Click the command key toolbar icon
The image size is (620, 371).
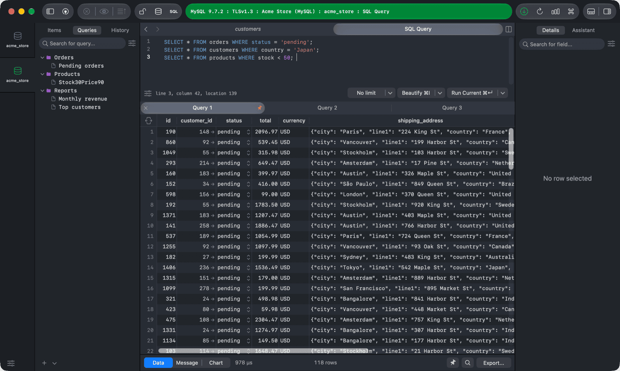tap(571, 12)
